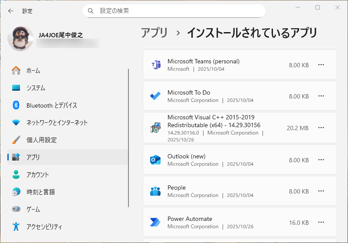Click the Visual C++ Redistributable installer icon

(155, 128)
